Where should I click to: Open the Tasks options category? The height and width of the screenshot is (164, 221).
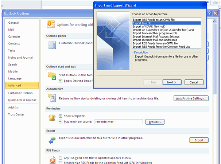(x=12, y=50)
